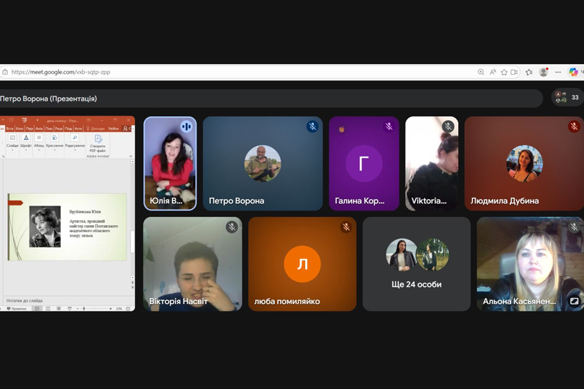Open the Вста ribbon tab in PowerPoint
This screenshot has width=584, height=389.
click(x=10, y=128)
